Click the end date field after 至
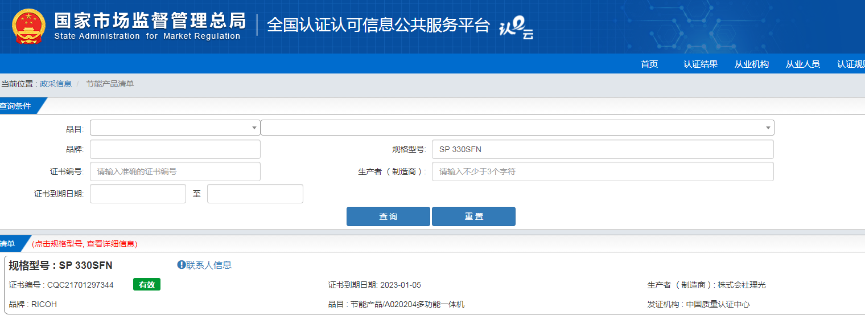 255,194
